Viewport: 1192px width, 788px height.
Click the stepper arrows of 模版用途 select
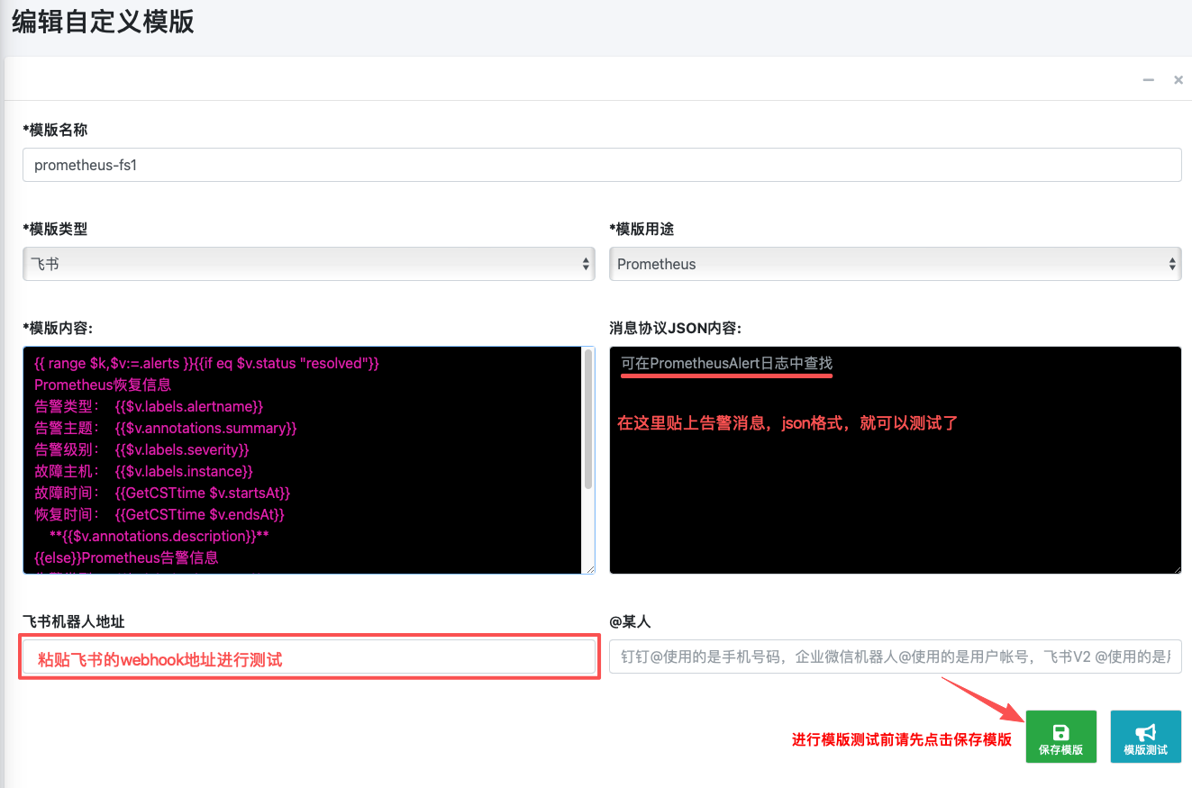pos(1171,264)
